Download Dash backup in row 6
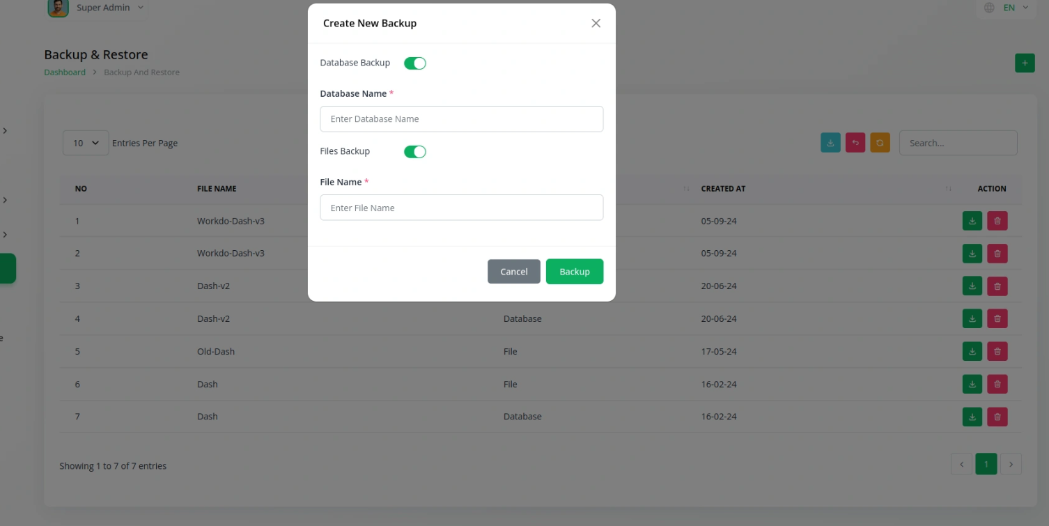Screen dimensions: 1049x526 (x=972, y=385)
